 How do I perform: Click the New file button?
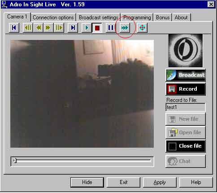[x=186, y=119]
